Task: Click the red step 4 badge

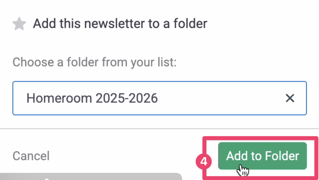Action: [204, 162]
